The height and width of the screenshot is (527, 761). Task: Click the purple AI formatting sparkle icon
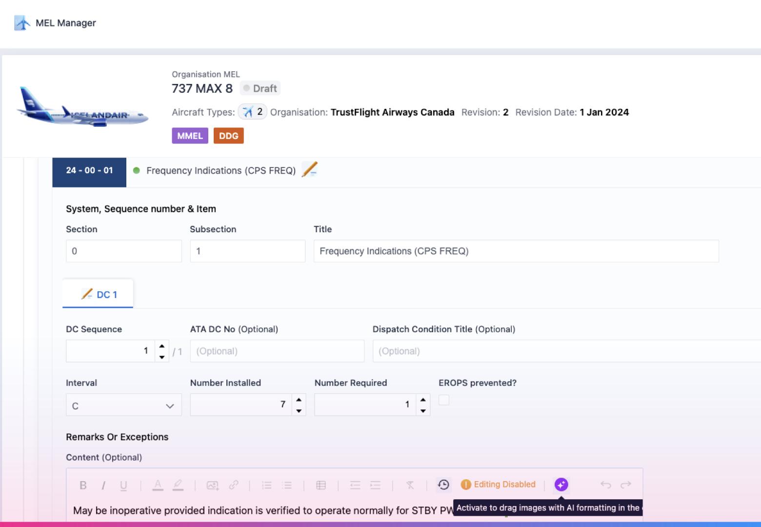click(561, 485)
